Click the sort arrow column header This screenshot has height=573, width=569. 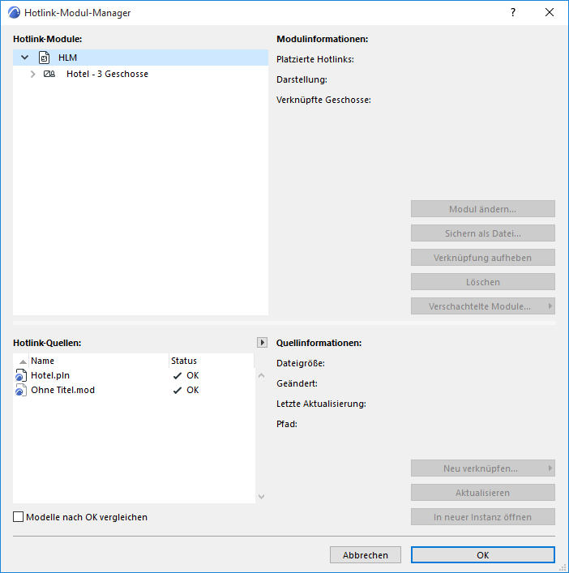point(23,361)
